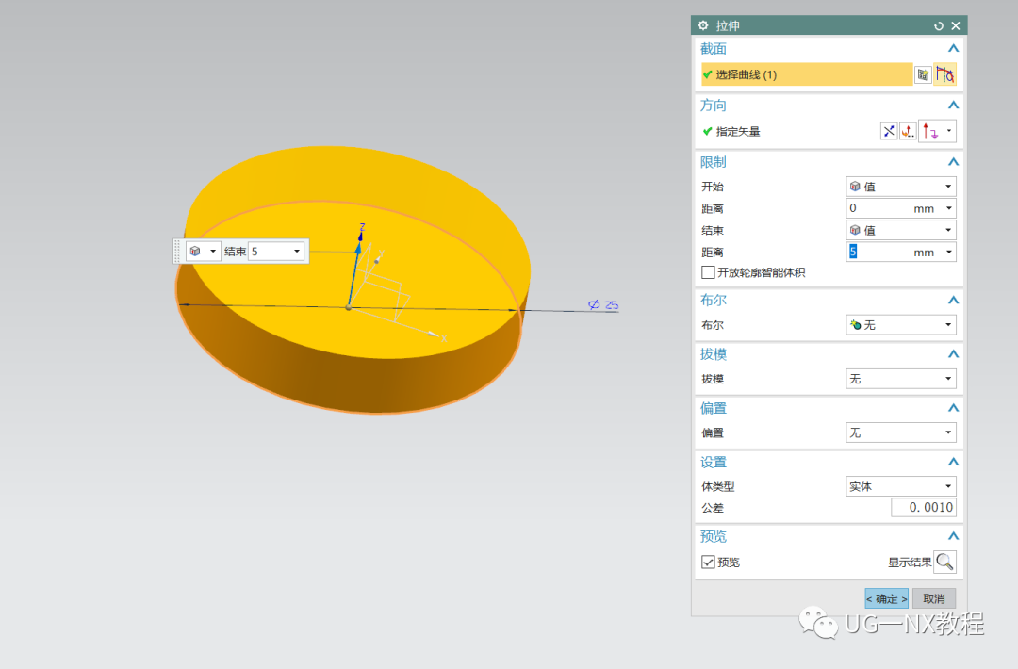Open the limit type arrow next to the cube icon
Viewport: 1018px width, 669px height.
tap(212, 252)
